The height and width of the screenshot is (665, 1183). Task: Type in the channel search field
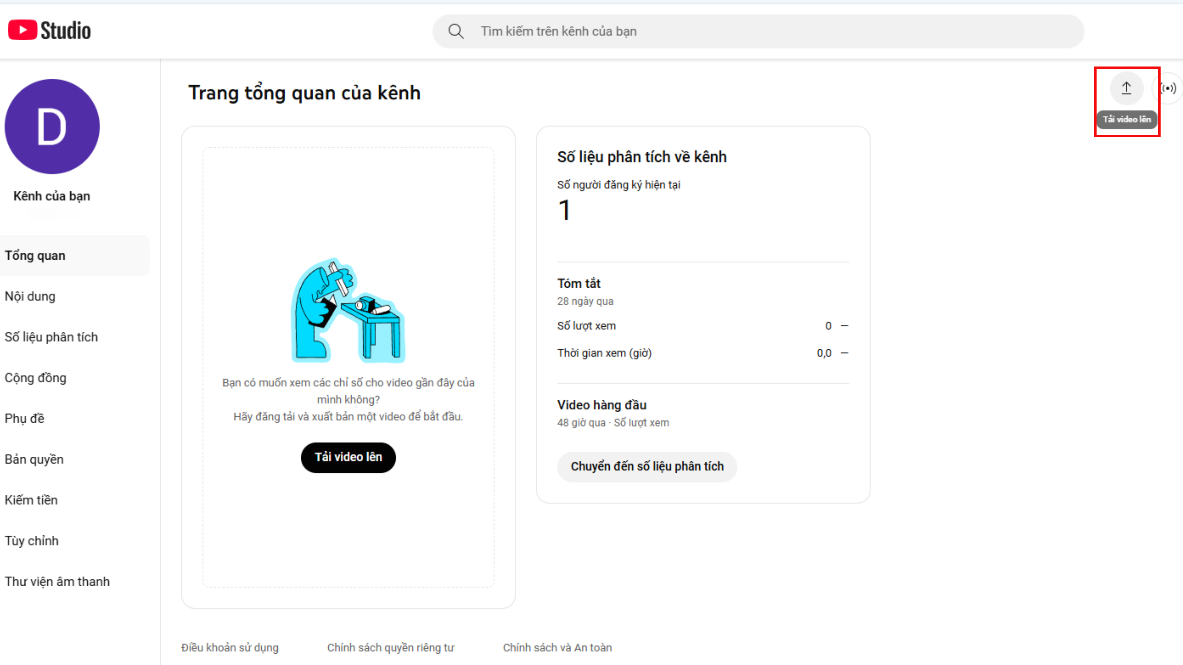tap(758, 31)
